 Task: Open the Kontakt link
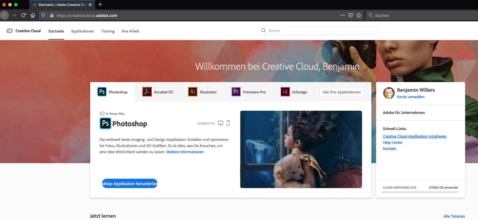tap(389, 149)
